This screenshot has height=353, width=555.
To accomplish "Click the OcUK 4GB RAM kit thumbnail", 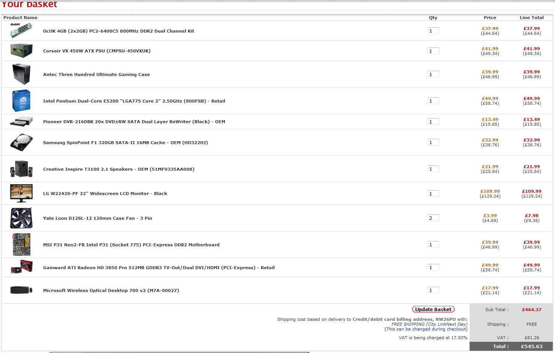I will (x=21, y=31).
